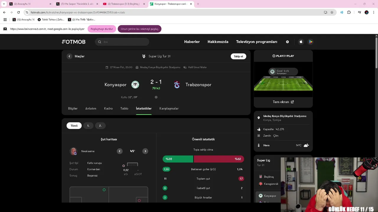The height and width of the screenshot is (212, 378).
Task: Click the goal ball icon under score
Action: point(156,97)
